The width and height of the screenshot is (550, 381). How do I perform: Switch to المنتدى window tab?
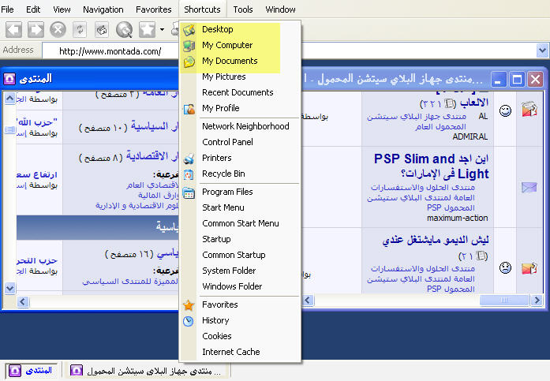coord(32,371)
